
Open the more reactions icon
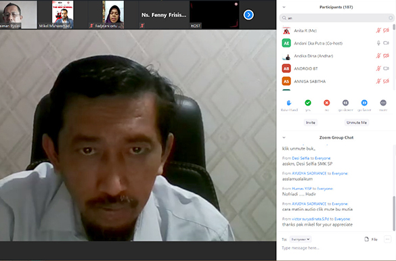click(x=383, y=103)
